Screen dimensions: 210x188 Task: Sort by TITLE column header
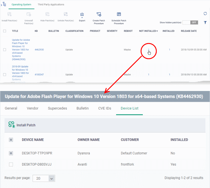[15, 31]
